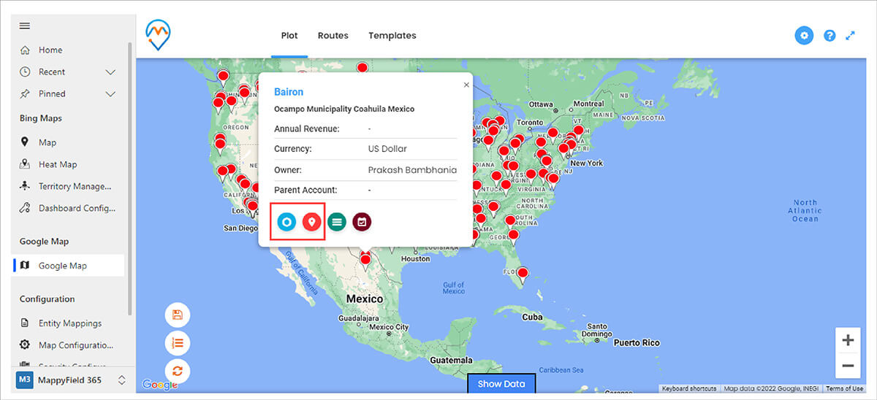Click the Prakash Bambhania owner value
This screenshot has width=877, height=400.
coord(412,170)
